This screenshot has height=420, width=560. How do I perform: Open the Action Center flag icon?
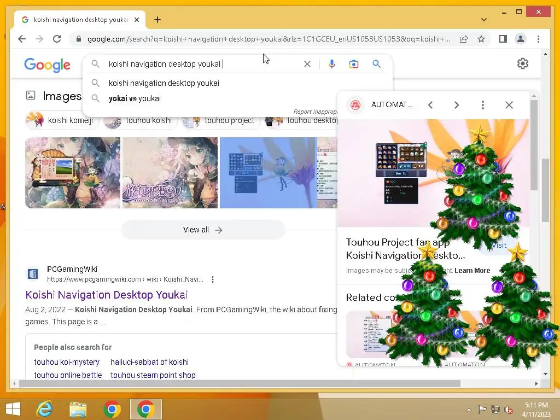point(482,410)
